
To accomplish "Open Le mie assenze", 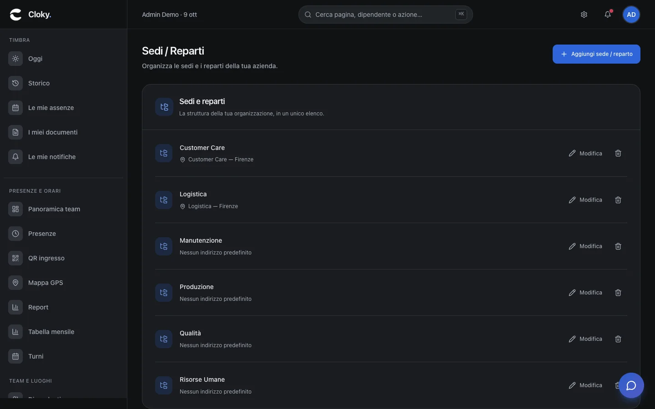I will pos(63,108).
